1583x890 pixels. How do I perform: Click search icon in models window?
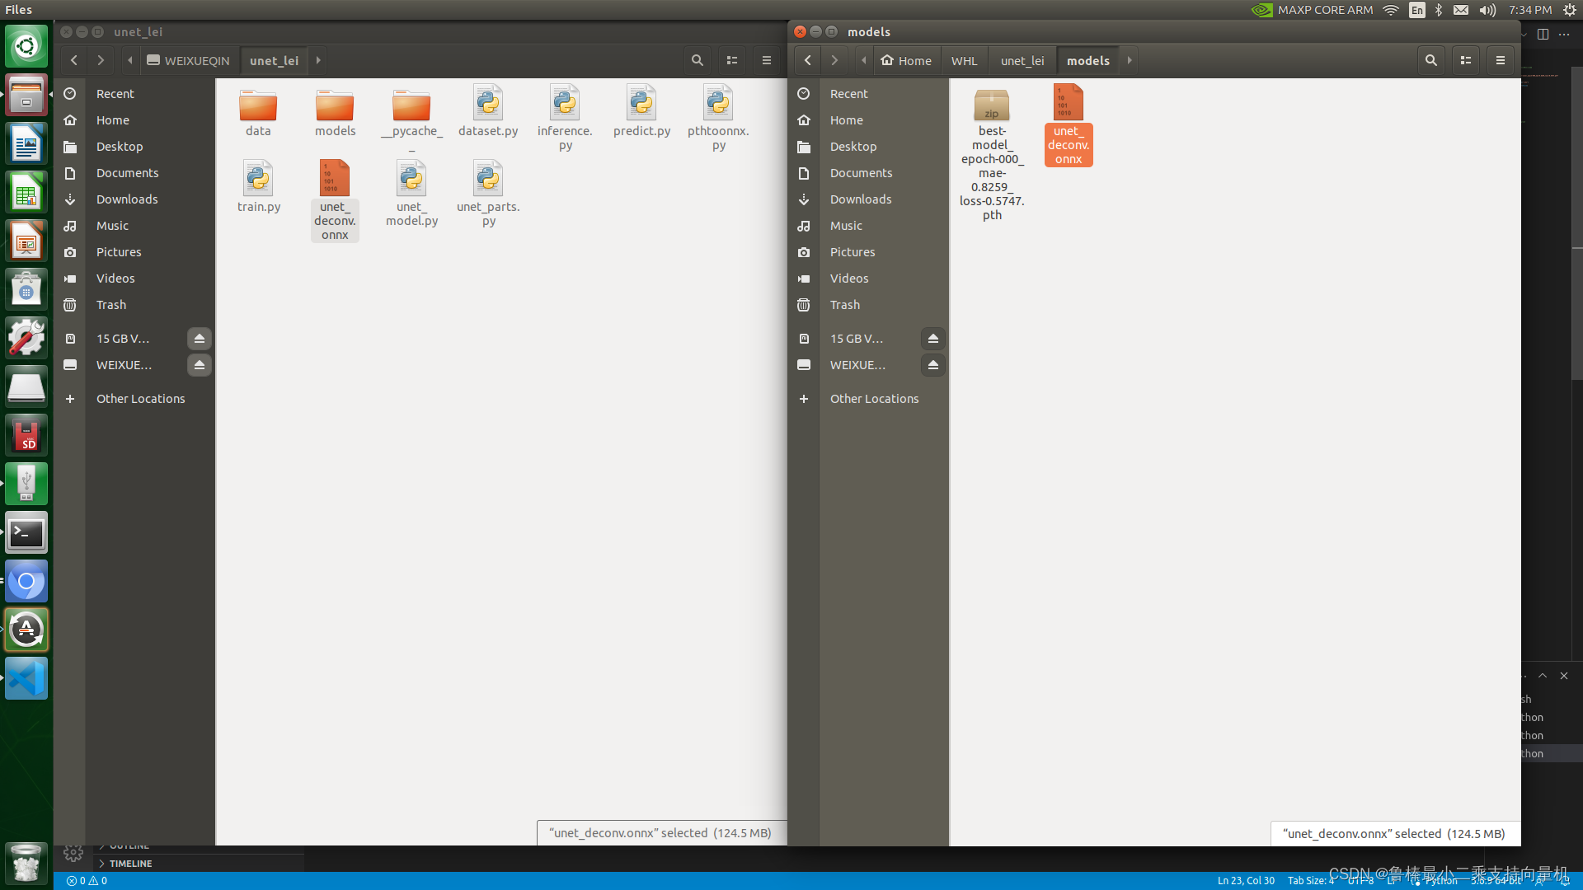point(1430,60)
